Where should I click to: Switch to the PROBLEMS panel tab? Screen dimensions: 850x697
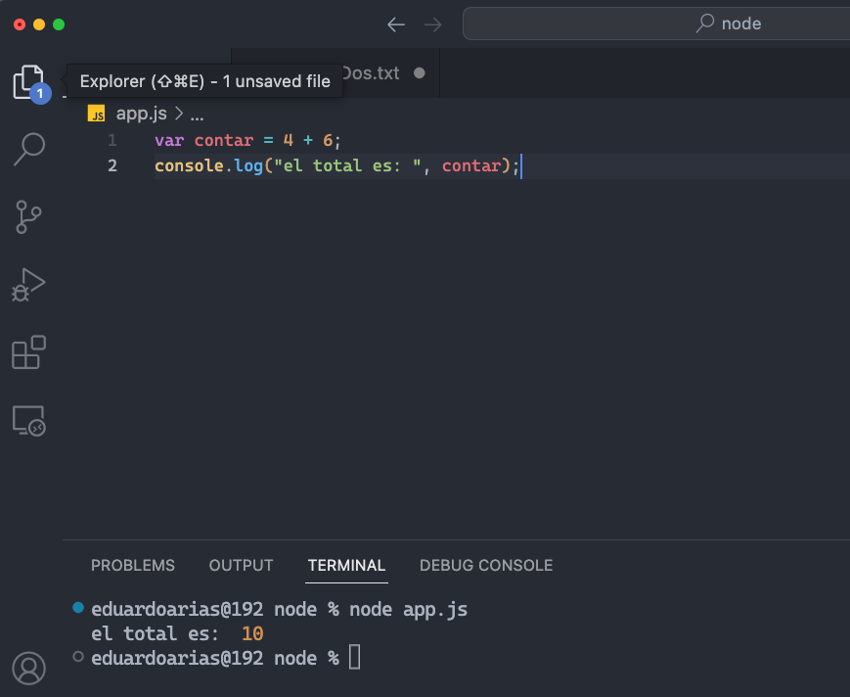click(133, 565)
